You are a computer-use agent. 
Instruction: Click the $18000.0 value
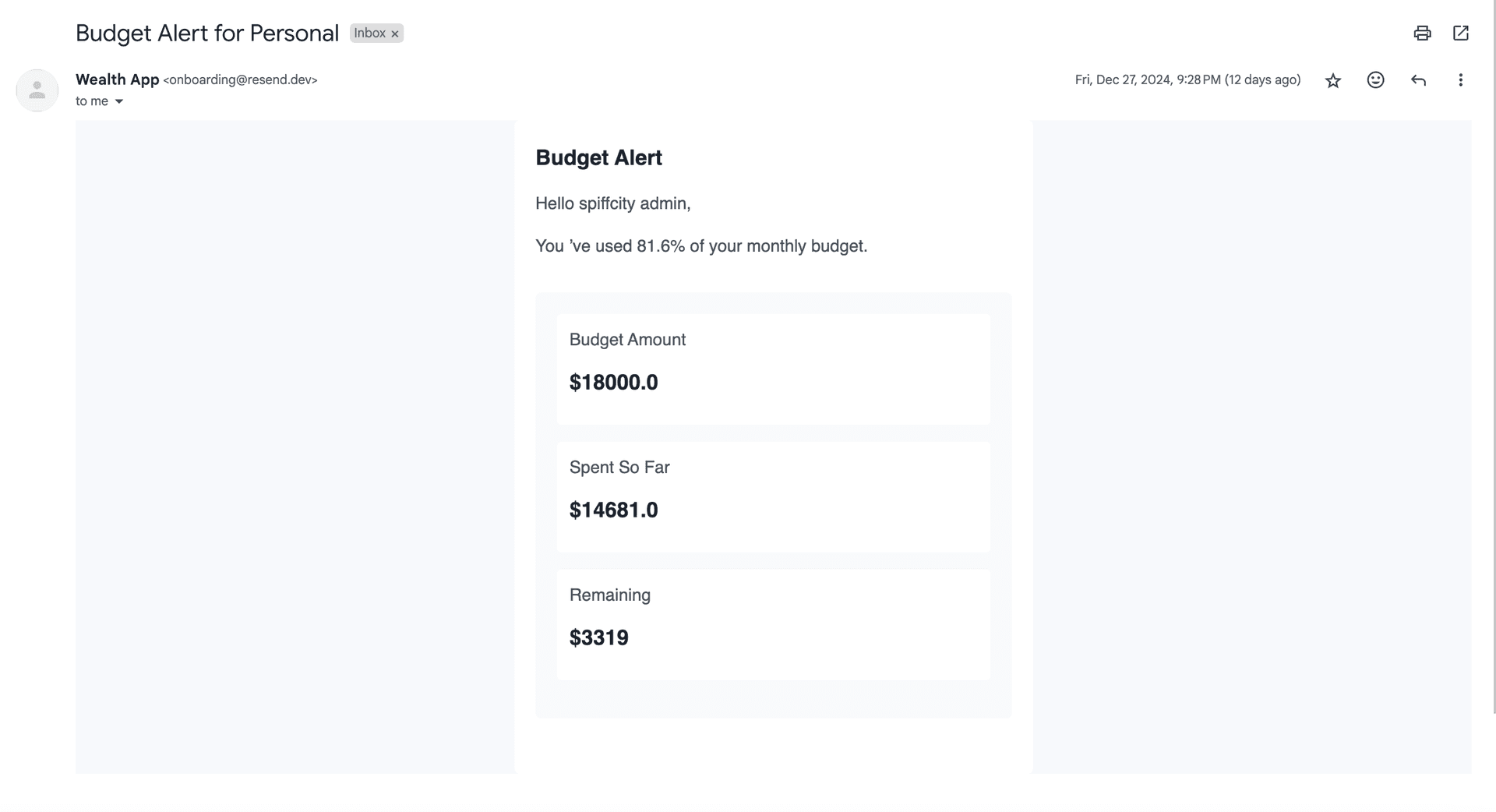[614, 382]
